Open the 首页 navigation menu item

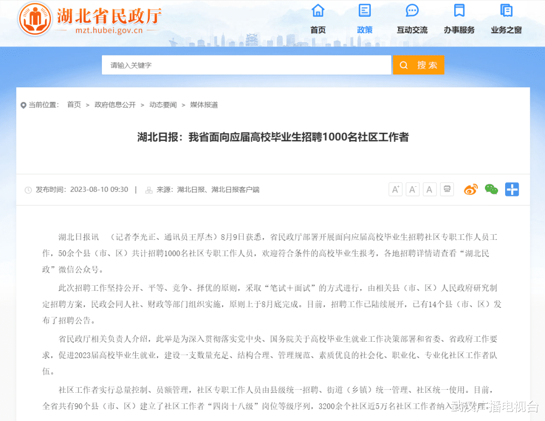[318, 30]
